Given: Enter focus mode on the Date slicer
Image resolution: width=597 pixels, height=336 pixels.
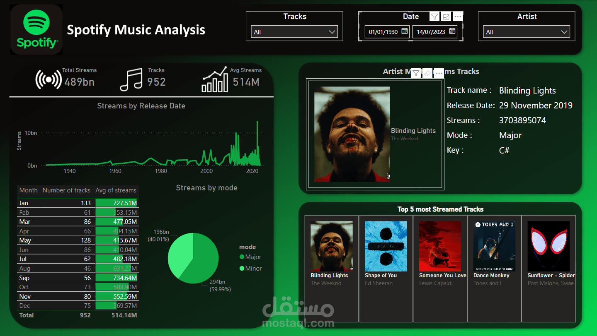Looking at the screenshot, I should click(x=446, y=17).
